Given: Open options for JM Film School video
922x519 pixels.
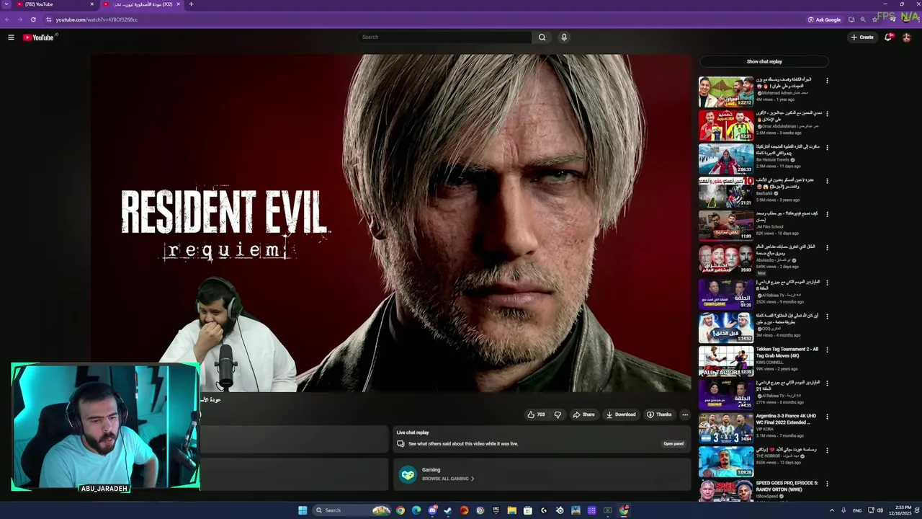Looking at the screenshot, I should [827, 215].
